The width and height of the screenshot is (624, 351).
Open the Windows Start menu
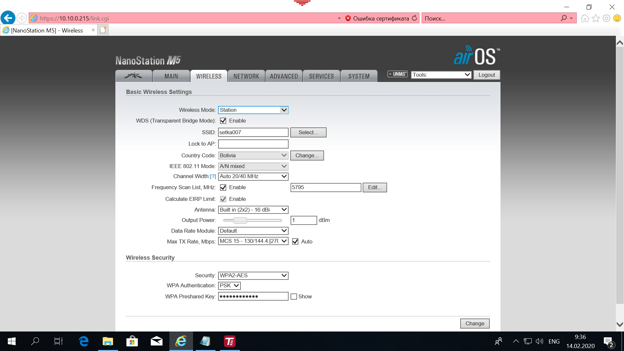[11, 341]
